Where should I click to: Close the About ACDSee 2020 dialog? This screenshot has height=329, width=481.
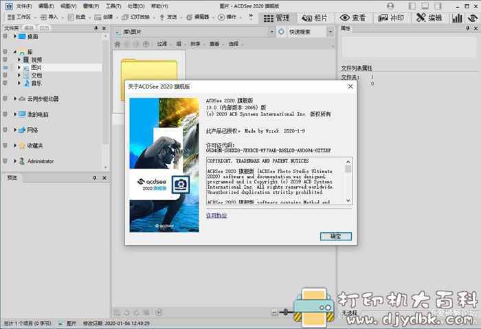[350, 87]
